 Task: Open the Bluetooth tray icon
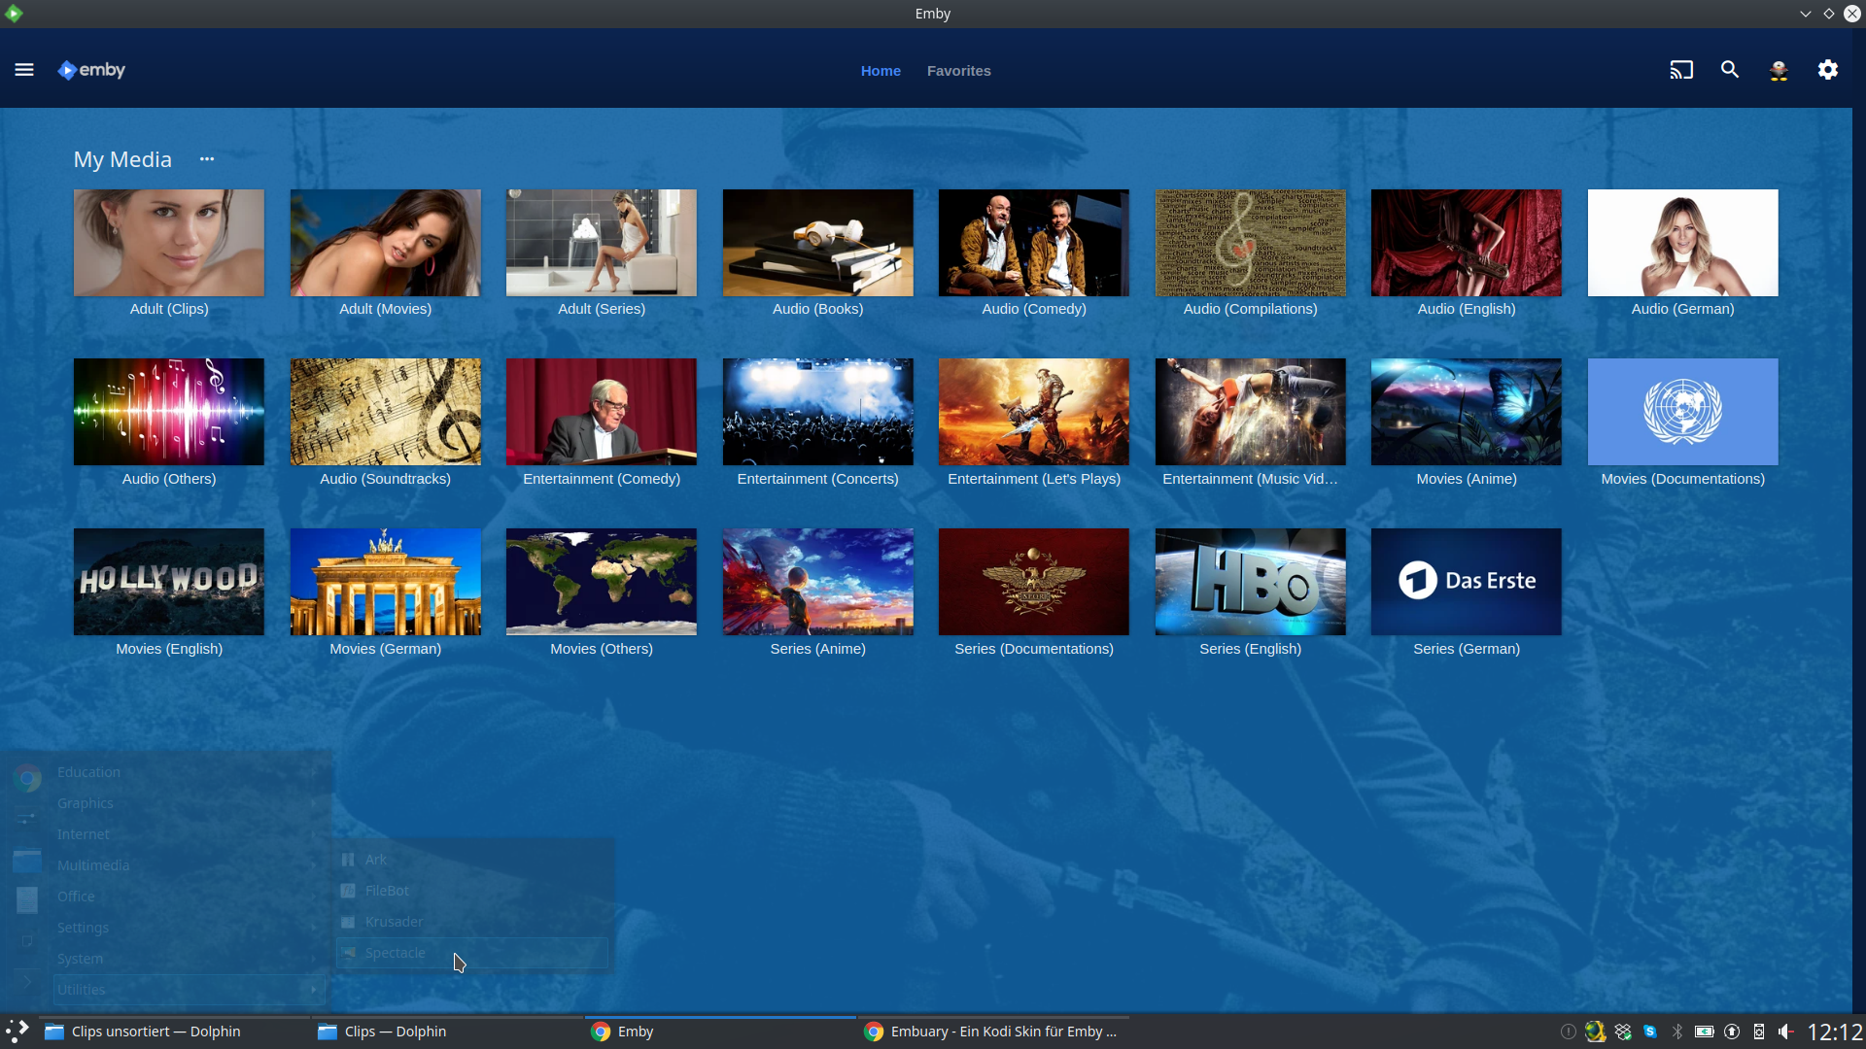(x=1677, y=1032)
